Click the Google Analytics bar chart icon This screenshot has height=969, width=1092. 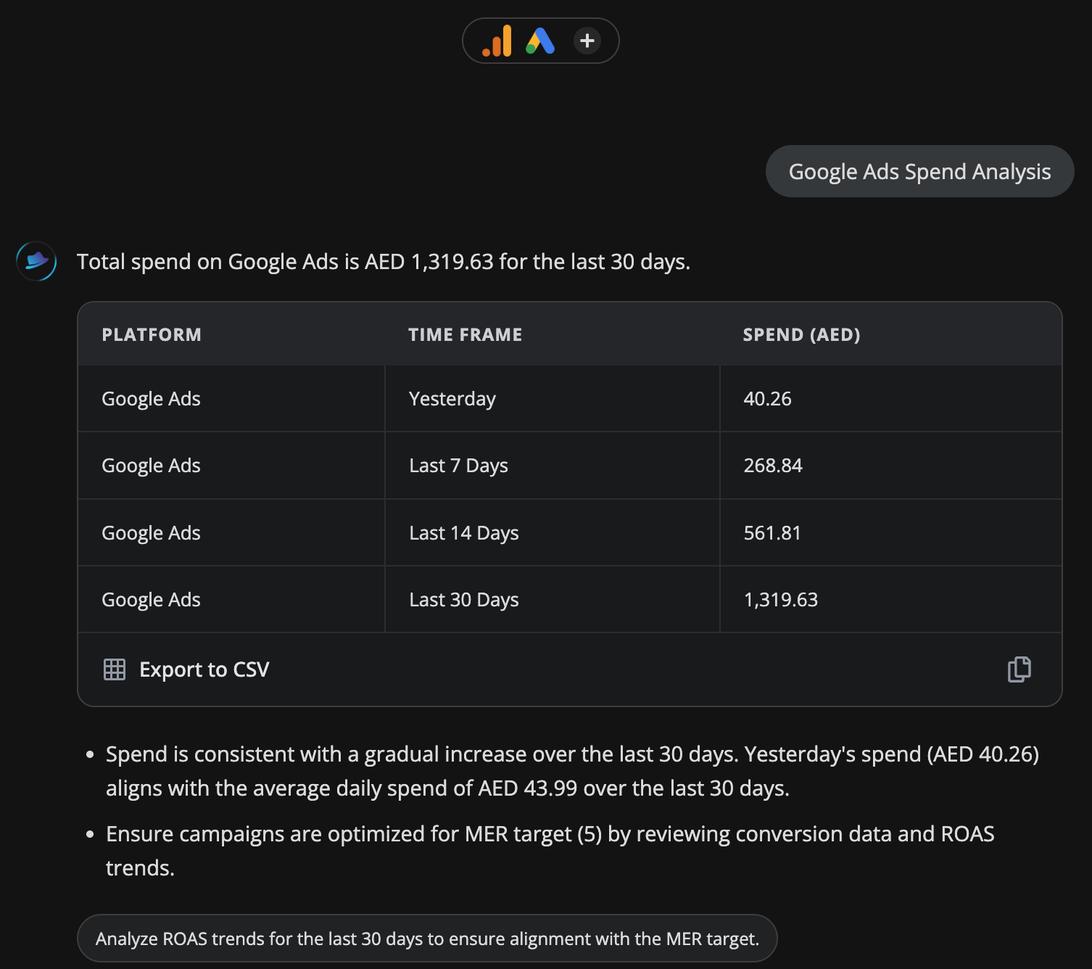coord(497,41)
